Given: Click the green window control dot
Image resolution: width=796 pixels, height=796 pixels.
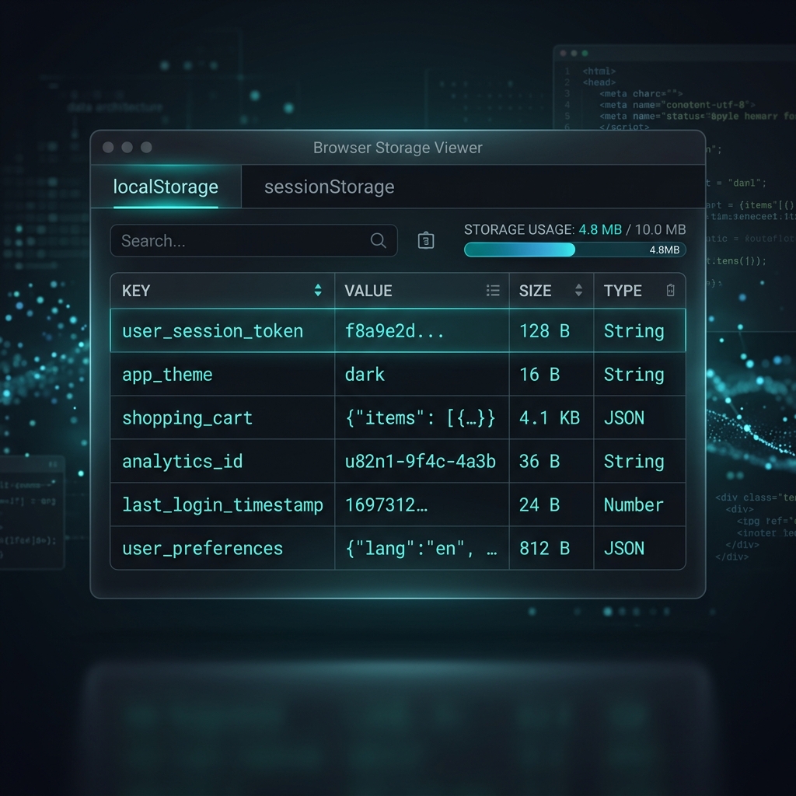Looking at the screenshot, I should pos(146,147).
